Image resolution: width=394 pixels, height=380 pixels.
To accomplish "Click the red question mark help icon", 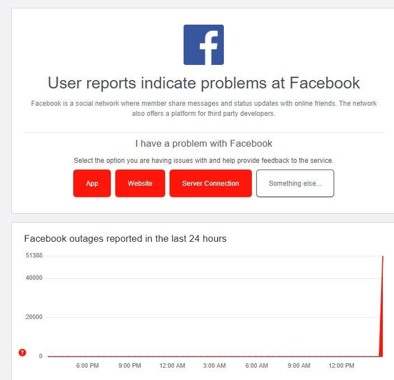I will (x=22, y=353).
